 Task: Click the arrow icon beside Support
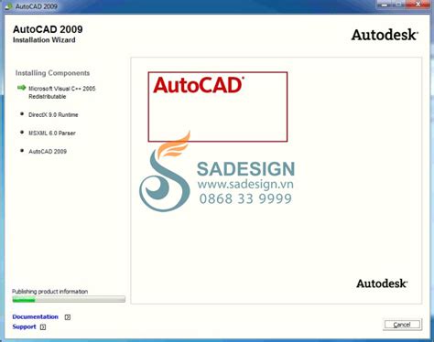click(43, 327)
